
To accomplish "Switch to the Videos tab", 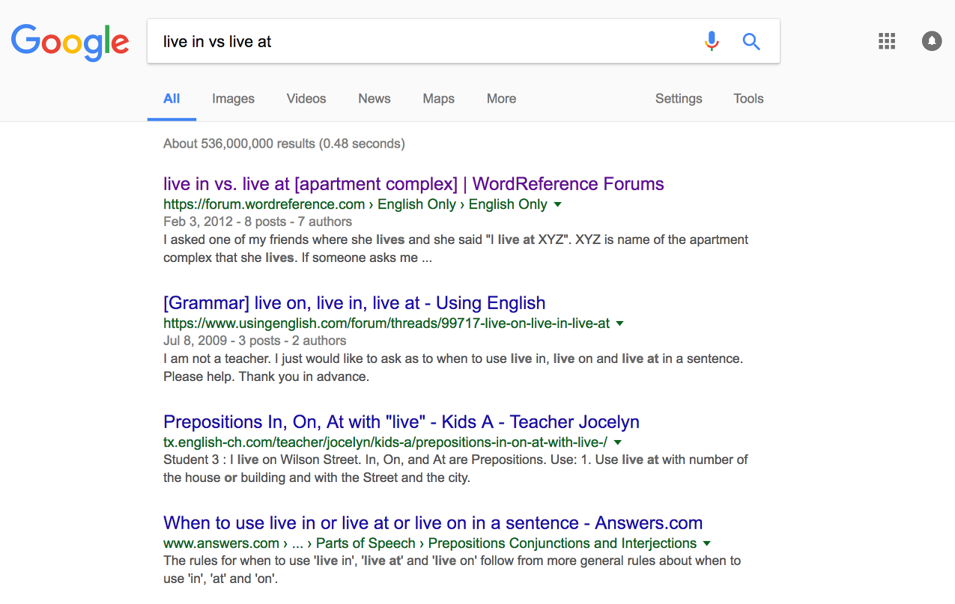I will pyautogui.click(x=306, y=98).
